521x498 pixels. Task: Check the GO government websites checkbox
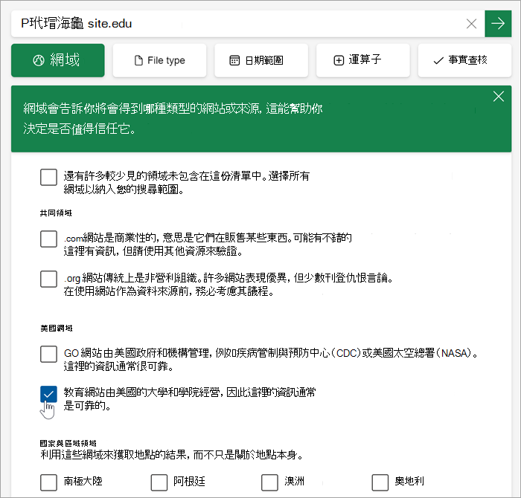click(x=48, y=354)
